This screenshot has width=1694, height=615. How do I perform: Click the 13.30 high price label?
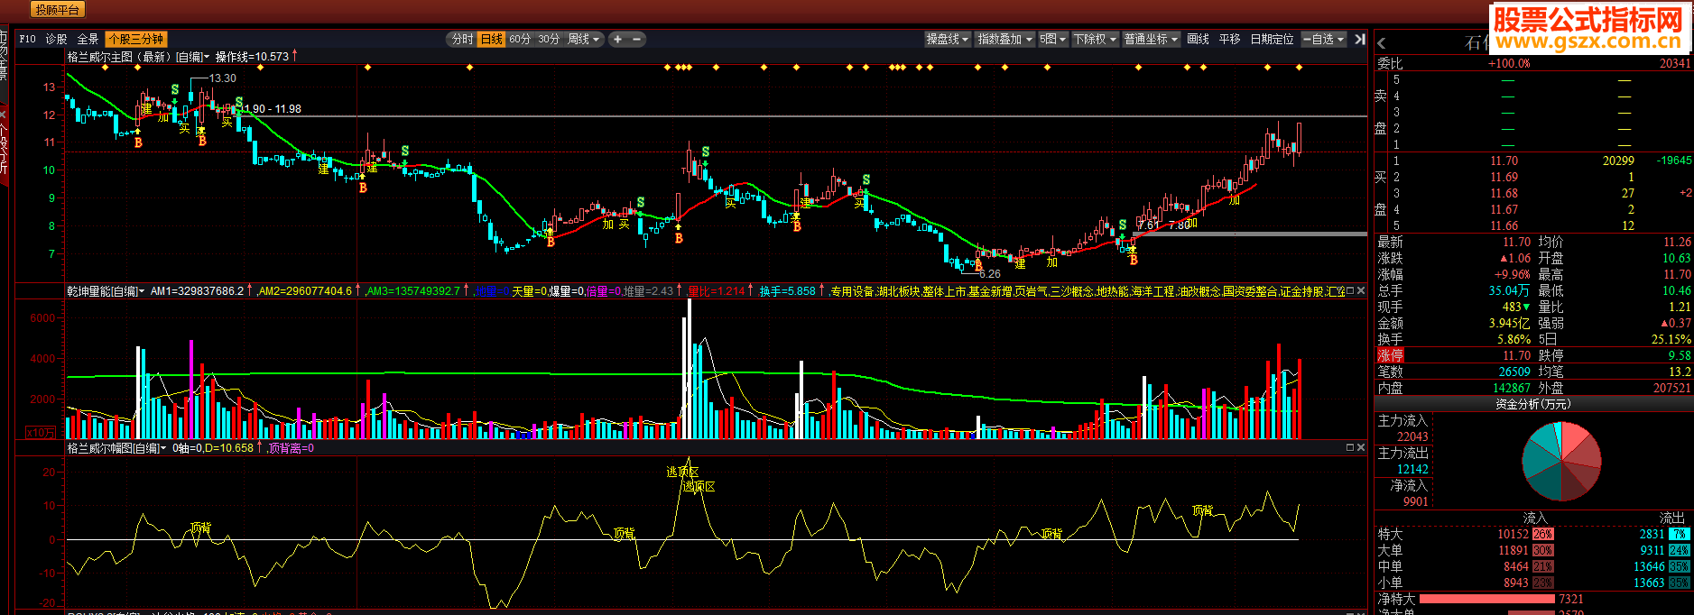(223, 78)
